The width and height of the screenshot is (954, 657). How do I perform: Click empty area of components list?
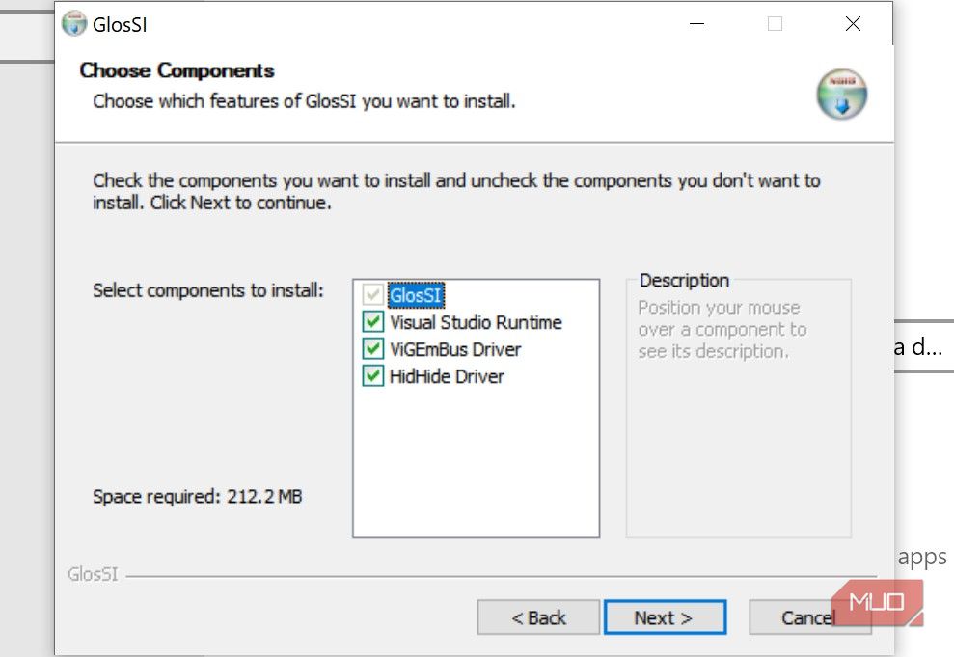[x=476, y=463]
